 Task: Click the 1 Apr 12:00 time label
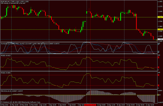pyautogui.click(x=43, y=105)
